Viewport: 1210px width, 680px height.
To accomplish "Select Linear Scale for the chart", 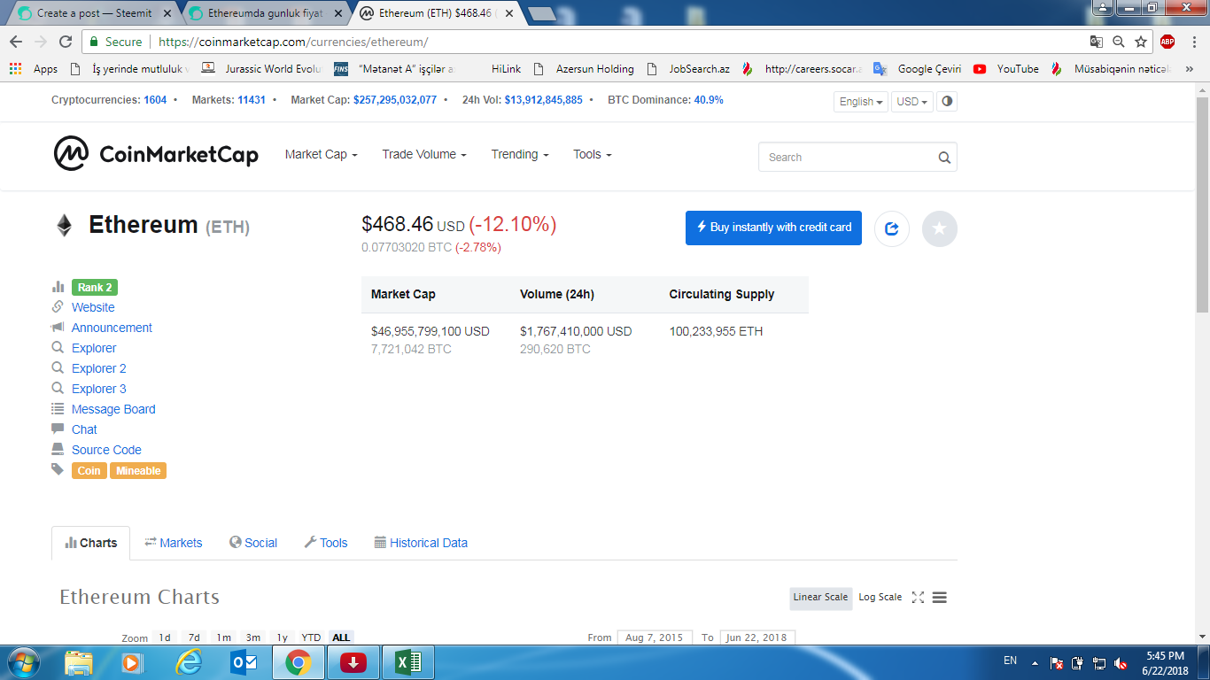I will [x=820, y=598].
